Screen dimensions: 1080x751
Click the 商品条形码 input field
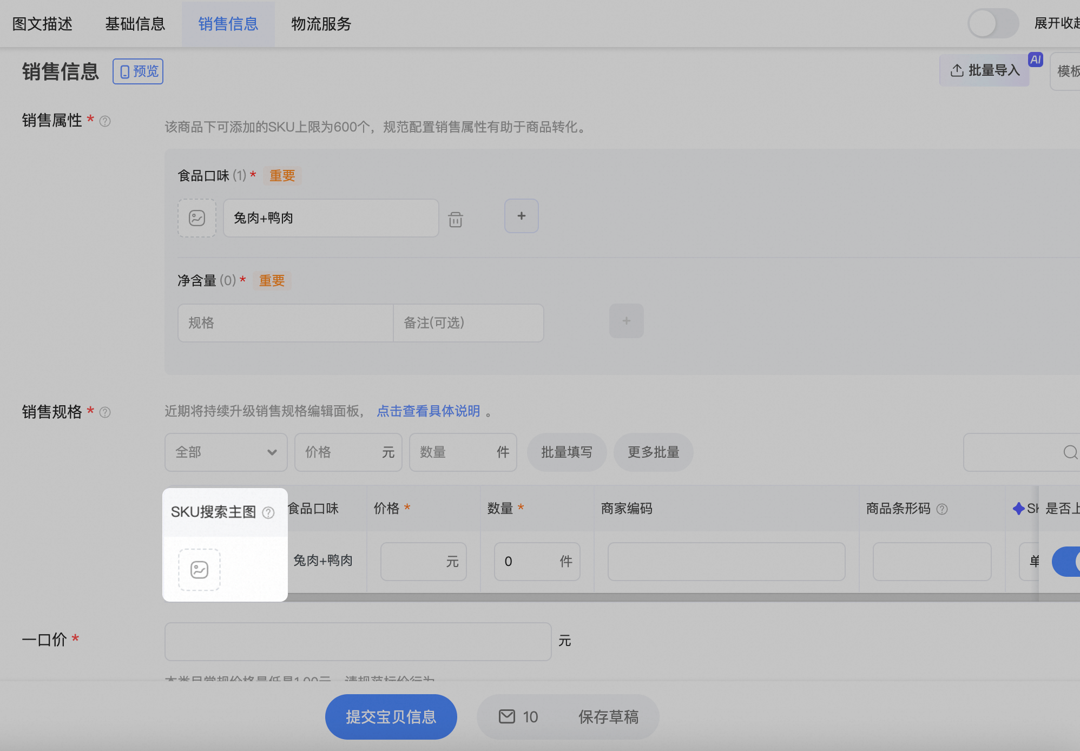click(x=932, y=562)
